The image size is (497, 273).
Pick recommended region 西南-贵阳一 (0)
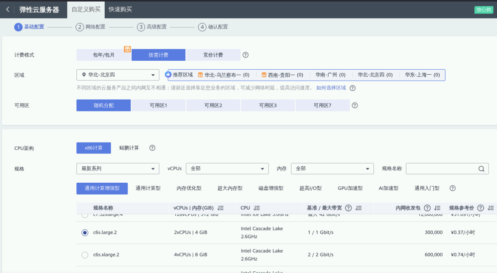[x=285, y=75]
